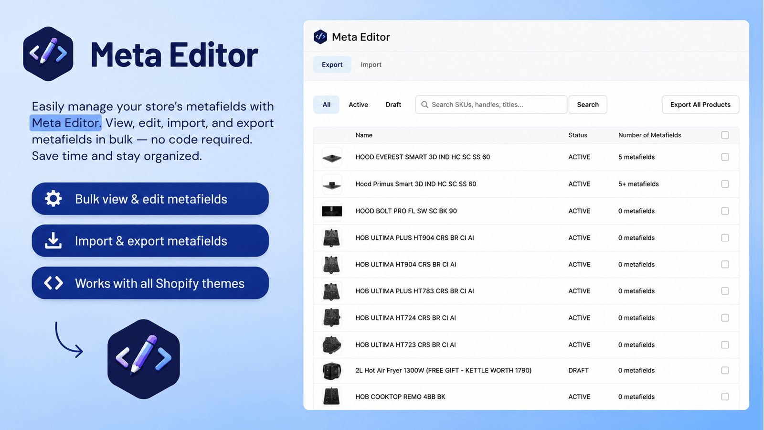Viewport: 764px width, 430px height.
Task: Click product name HOB ULTIMA HT724 CRS
Action: pos(406,318)
